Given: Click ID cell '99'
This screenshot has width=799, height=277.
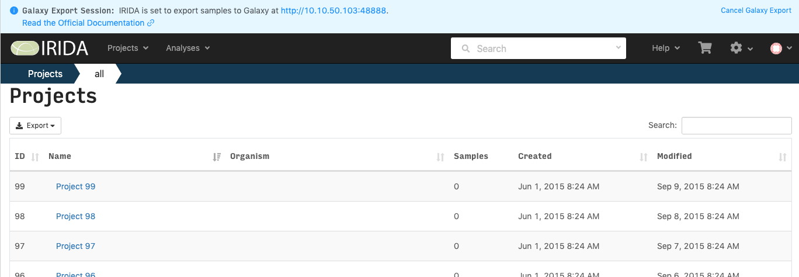Looking at the screenshot, I should coord(20,186).
